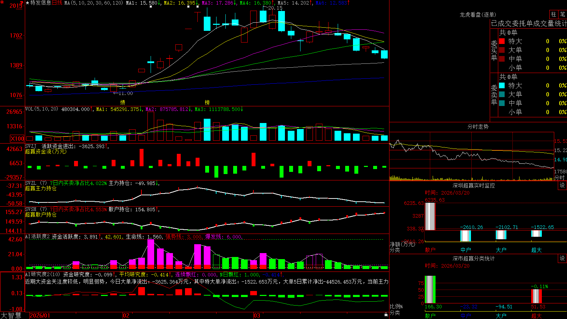Click the cyan 特大 sell-order color swatch
Screen dimensions: 567x319
pyautogui.click(x=502, y=85)
